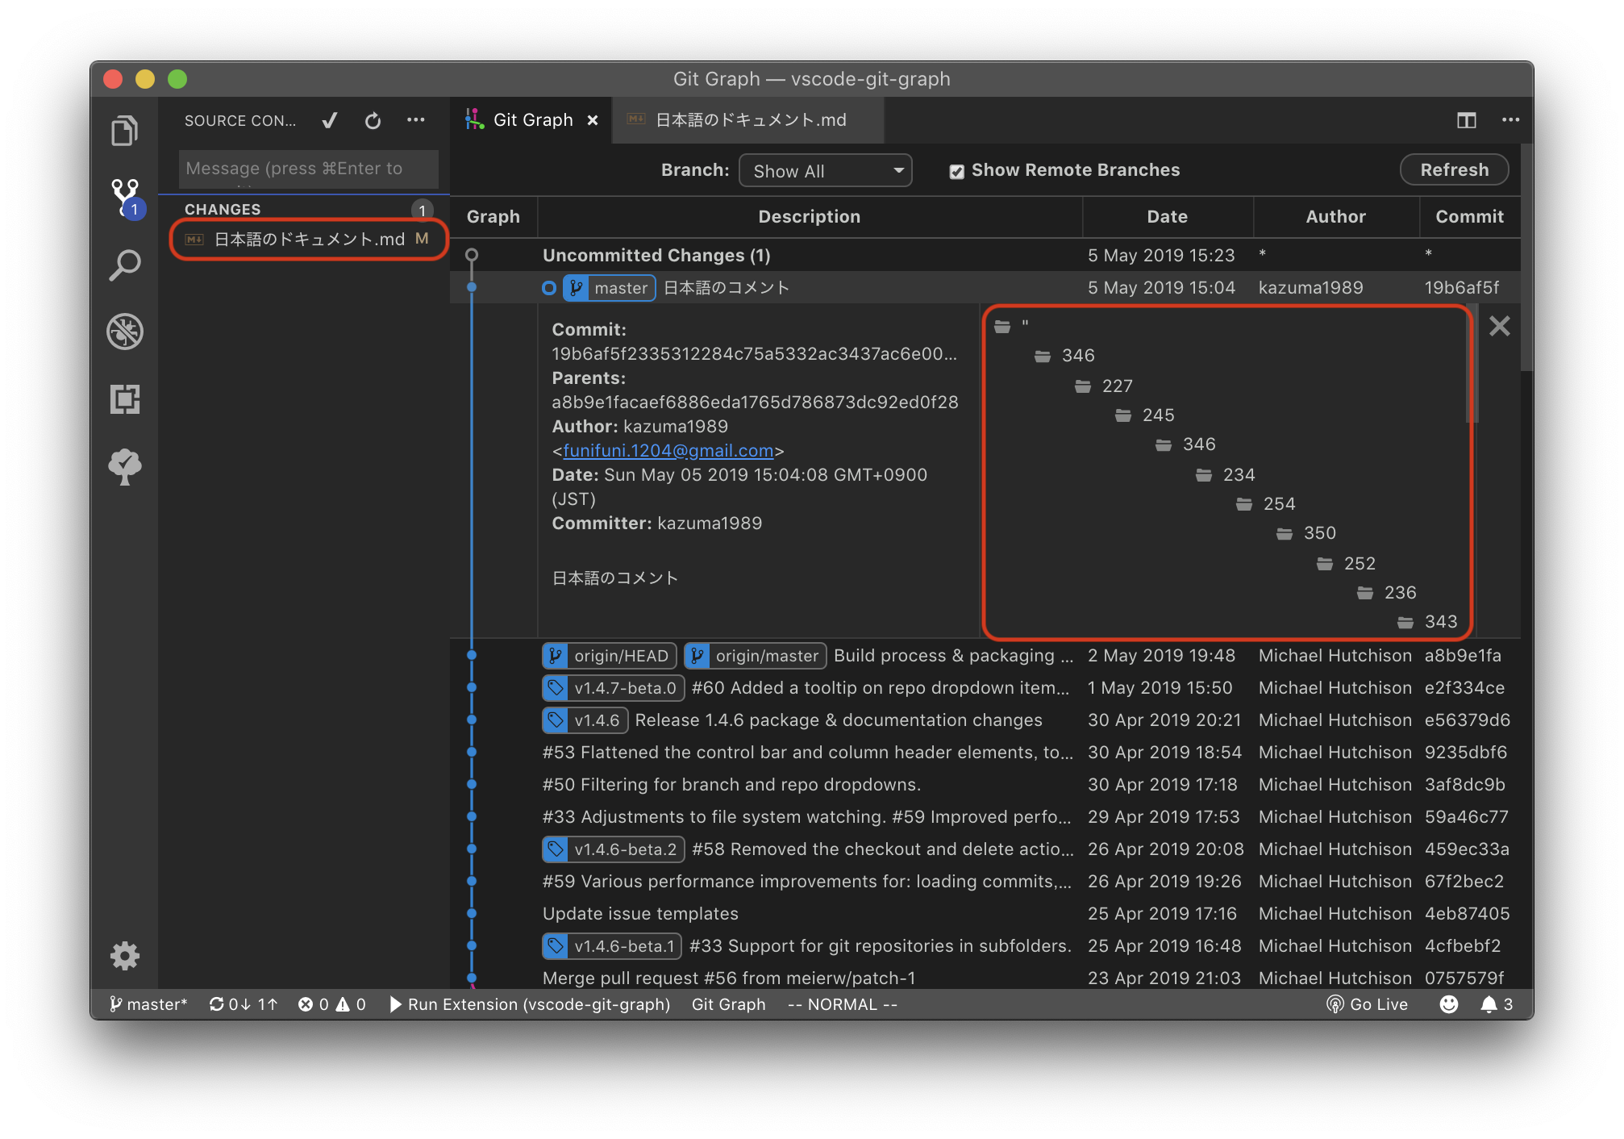Open the Search view
The image size is (1624, 1139).
pyautogui.click(x=125, y=264)
